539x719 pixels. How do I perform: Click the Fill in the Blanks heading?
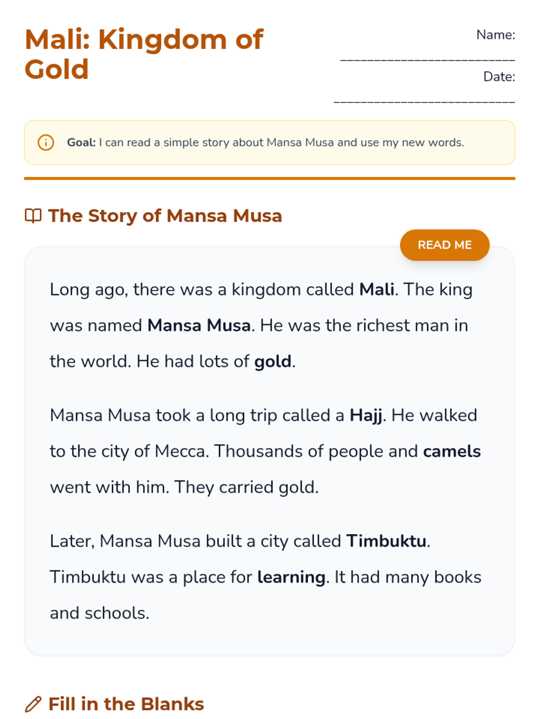point(126,704)
